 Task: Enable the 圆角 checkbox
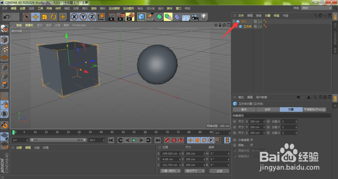pos(252,145)
